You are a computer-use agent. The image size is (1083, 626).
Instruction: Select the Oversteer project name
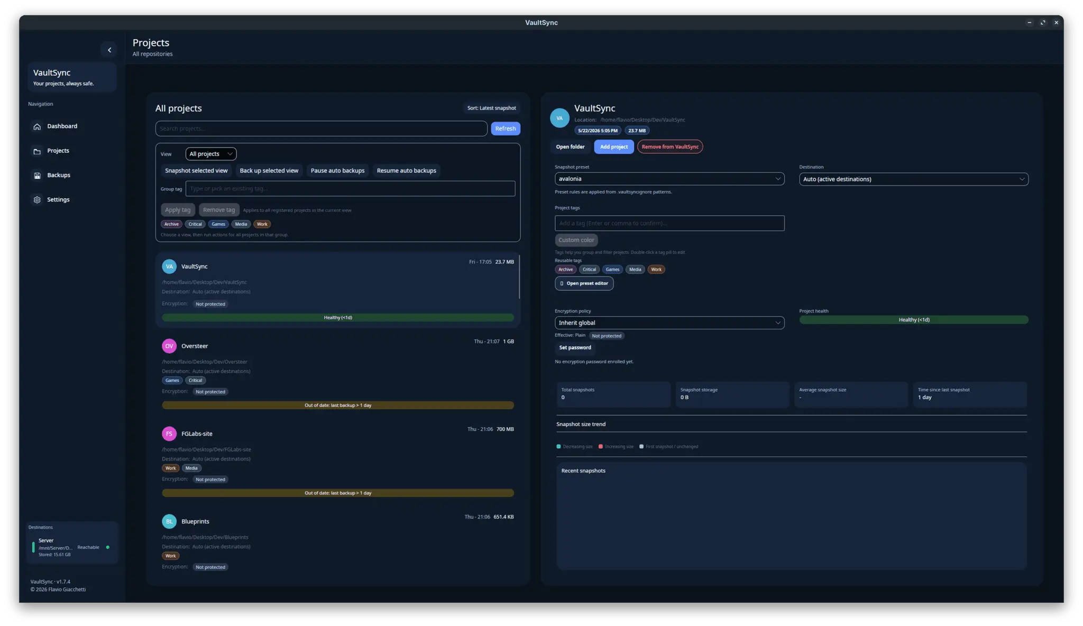(x=195, y=346)
